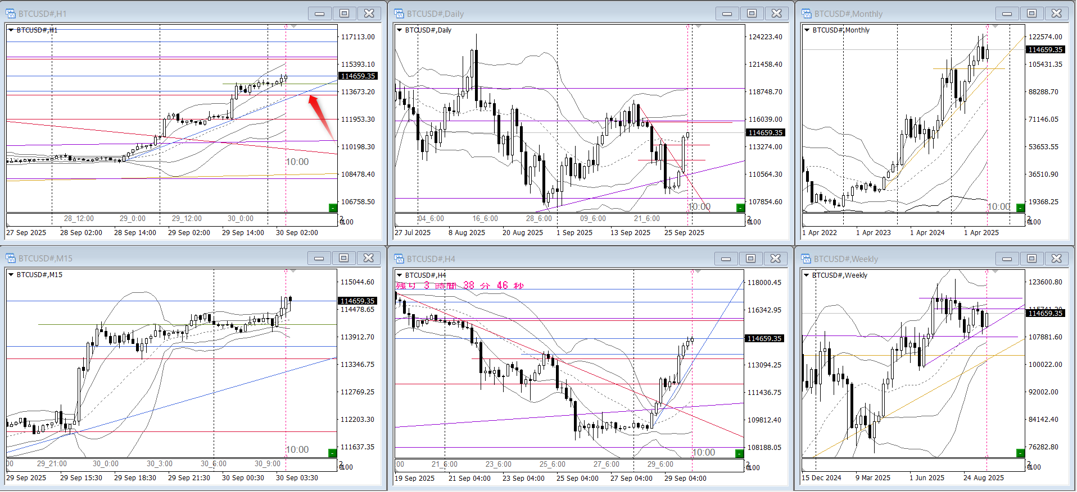This screenshot has width=1077, height=492.
Task: Maximize the BTCUSD#,Monthly chart window
Action: 1031,13
